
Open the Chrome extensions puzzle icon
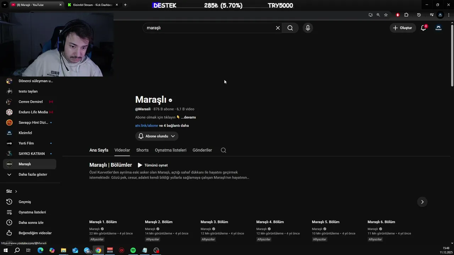406,15
